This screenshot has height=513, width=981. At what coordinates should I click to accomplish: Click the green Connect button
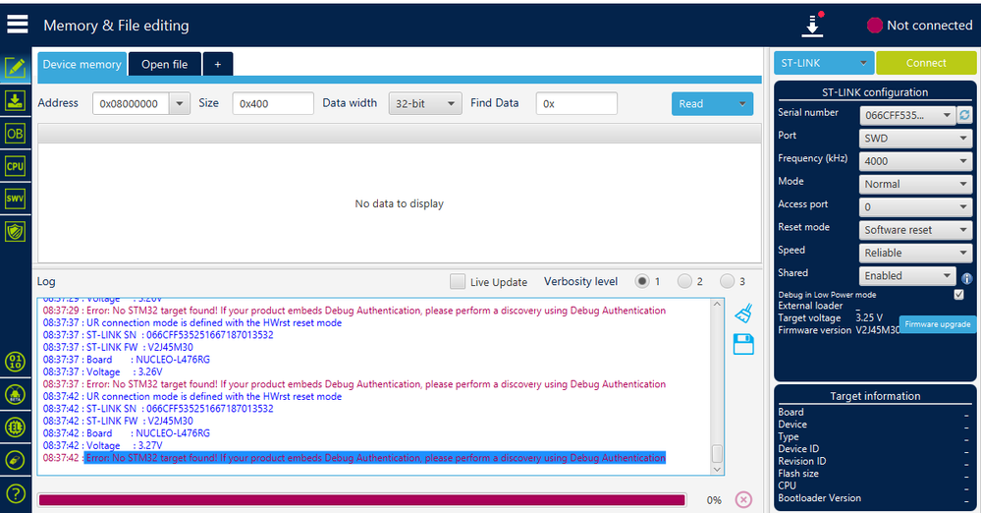(926, 63)
